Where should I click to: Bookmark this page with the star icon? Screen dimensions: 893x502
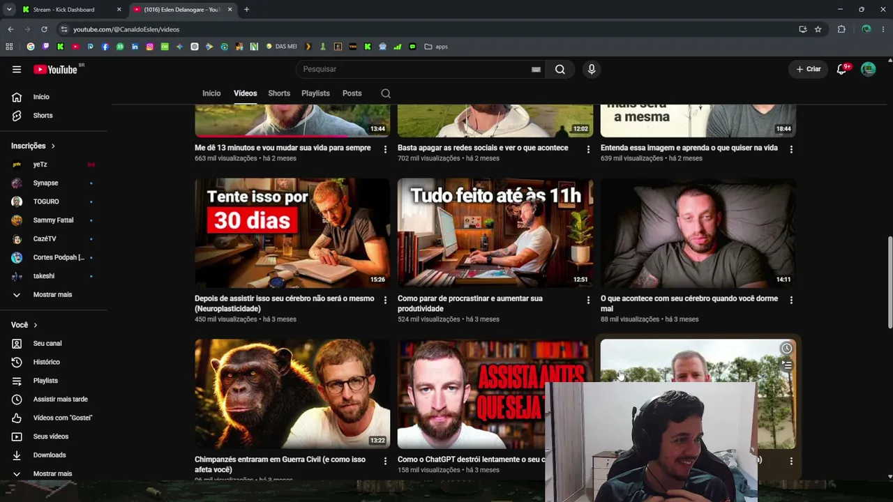pos(818,29)
